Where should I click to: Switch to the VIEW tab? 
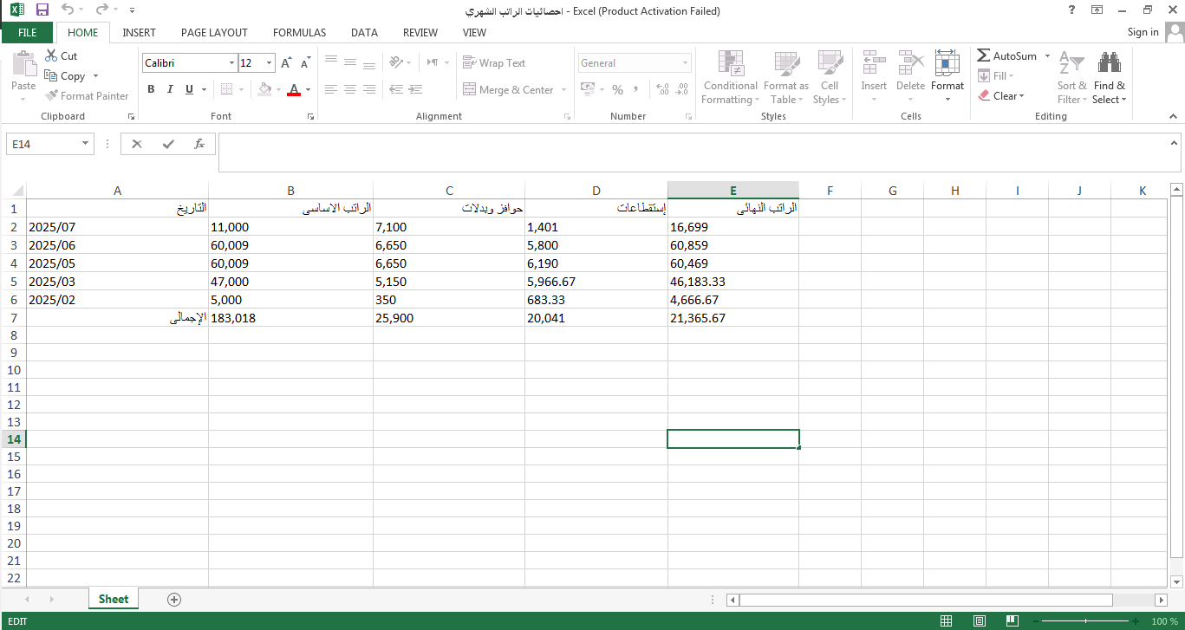tap(474, 33)
